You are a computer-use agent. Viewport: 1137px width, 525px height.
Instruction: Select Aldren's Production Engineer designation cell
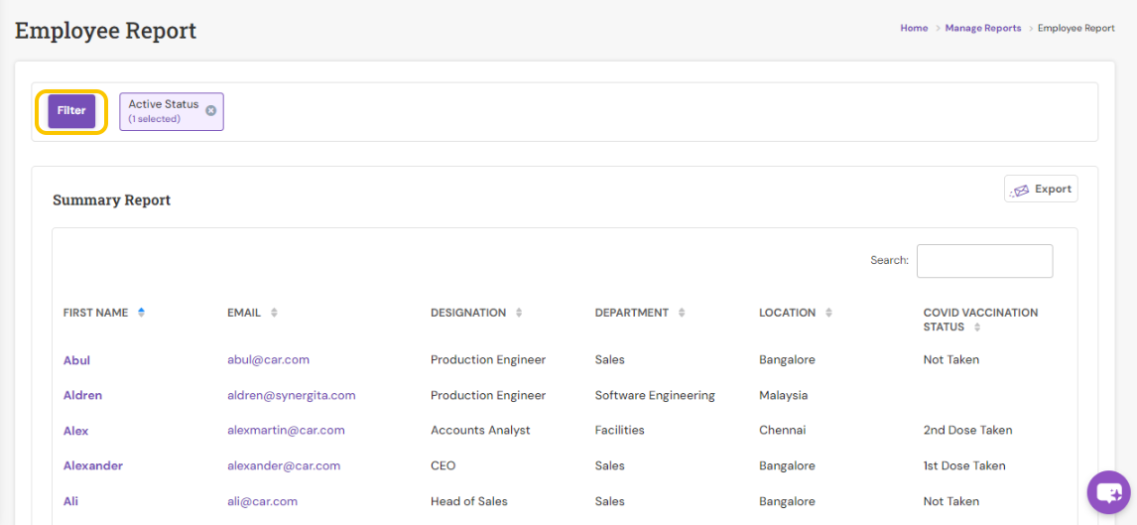tap(488, 395)
